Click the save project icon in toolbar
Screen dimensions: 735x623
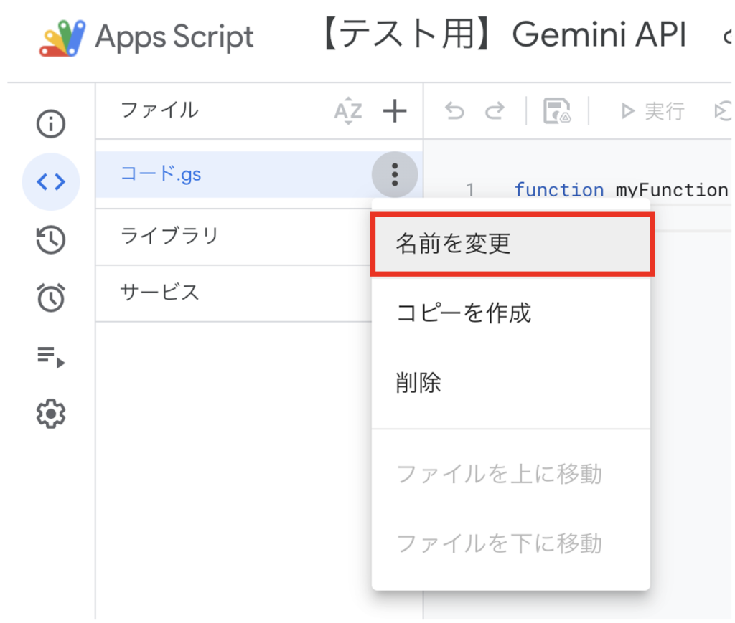[557, 111]
